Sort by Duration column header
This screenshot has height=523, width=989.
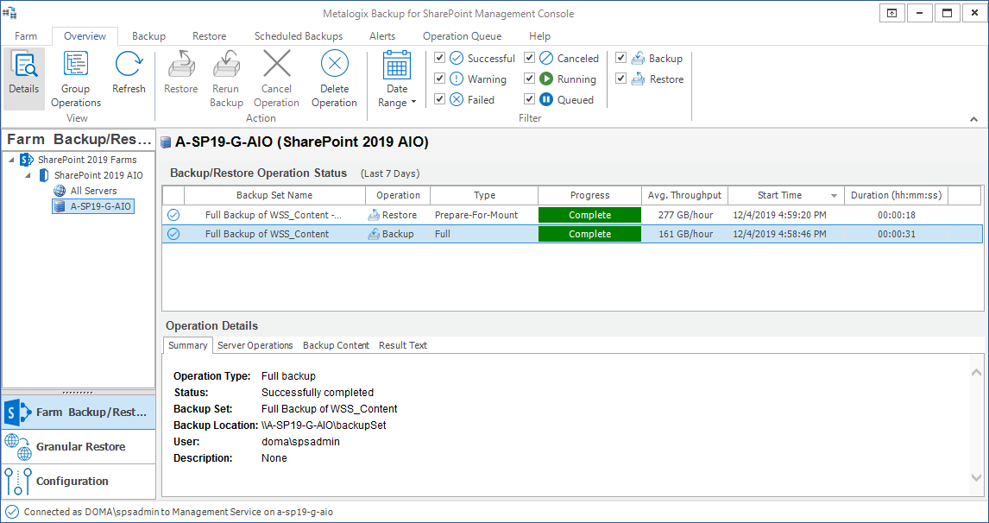897,195
